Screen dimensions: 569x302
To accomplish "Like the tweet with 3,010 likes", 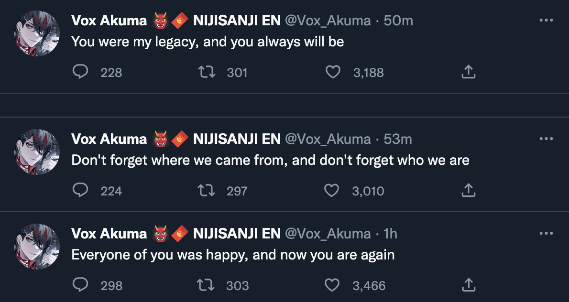I will pos(331,191).
